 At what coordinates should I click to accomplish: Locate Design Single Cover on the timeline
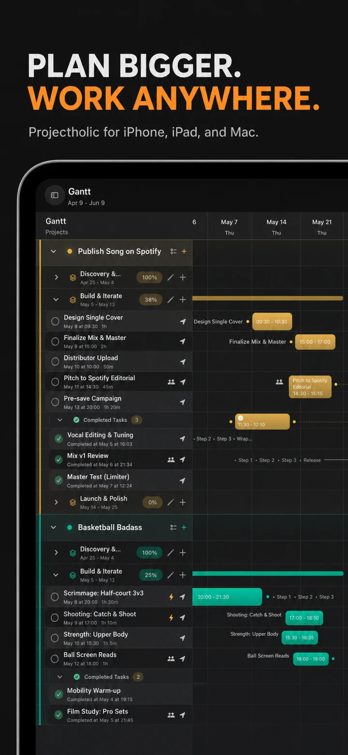point(183,322)
